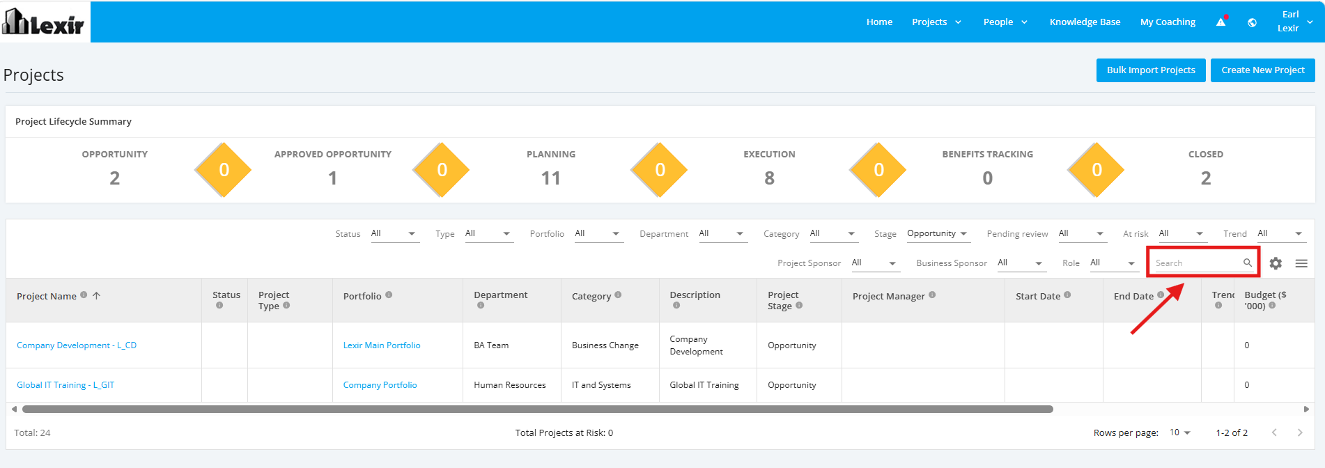Go to next page arrow
This screenshot has width=1325, height=468.
(x=1300, y=432)
